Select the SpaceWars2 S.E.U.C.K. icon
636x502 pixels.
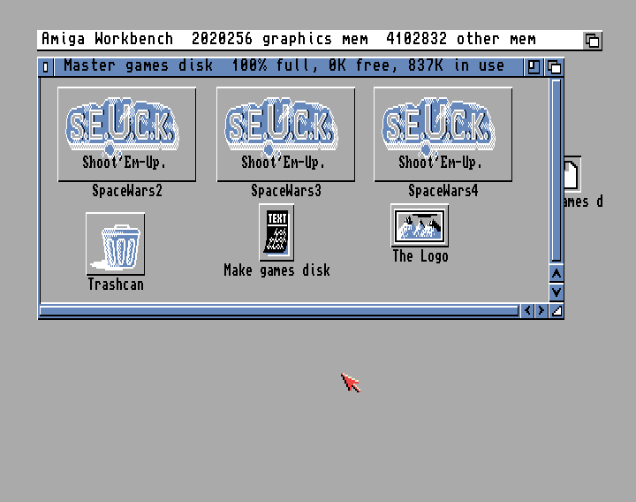pyautogui.click(x=126, y=134)
